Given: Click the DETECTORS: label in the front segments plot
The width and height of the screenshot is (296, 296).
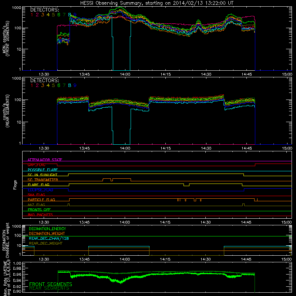Looking at the screenshot, I should pyautogui.click(x=44, y=10).
